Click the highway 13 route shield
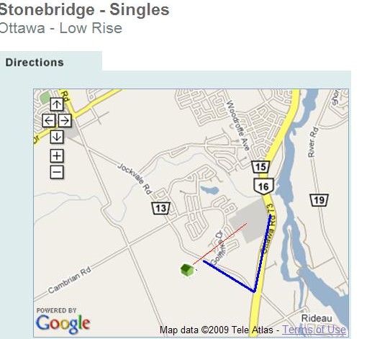 pyautogui.click(x=160, y=208)
